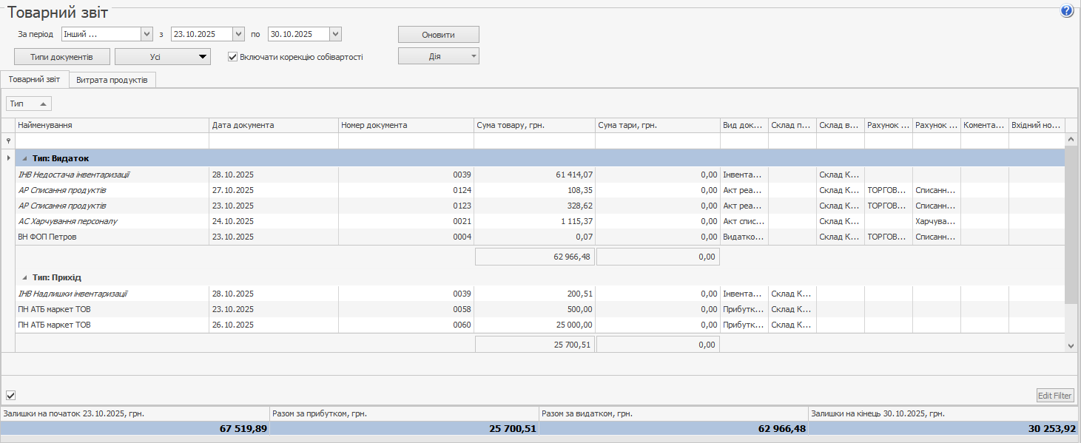Toggle the filter enable checkbox at bottom-left
The image size is (1081, 443).
pyautogui.click(x=11, y=396)
